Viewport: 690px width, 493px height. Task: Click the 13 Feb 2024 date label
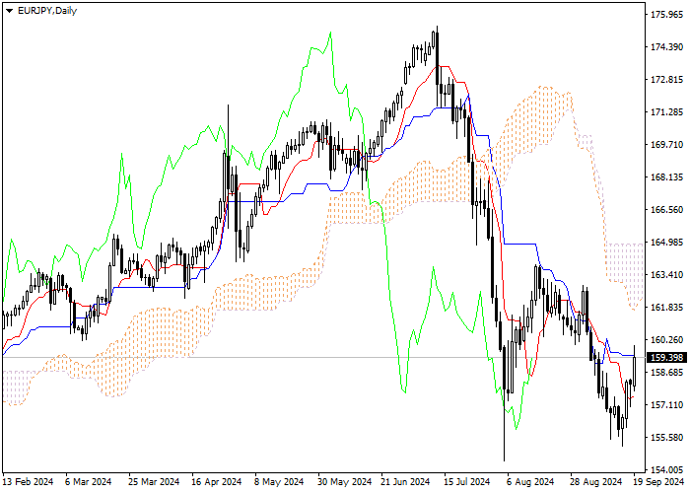coord(28,482)
